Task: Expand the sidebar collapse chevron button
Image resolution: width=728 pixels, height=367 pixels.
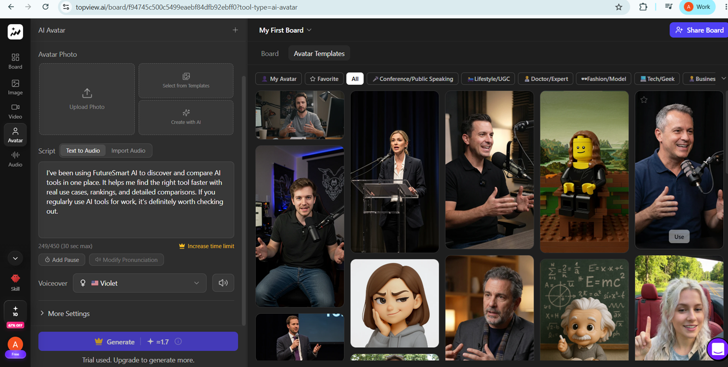Action: tap(15, 258)
